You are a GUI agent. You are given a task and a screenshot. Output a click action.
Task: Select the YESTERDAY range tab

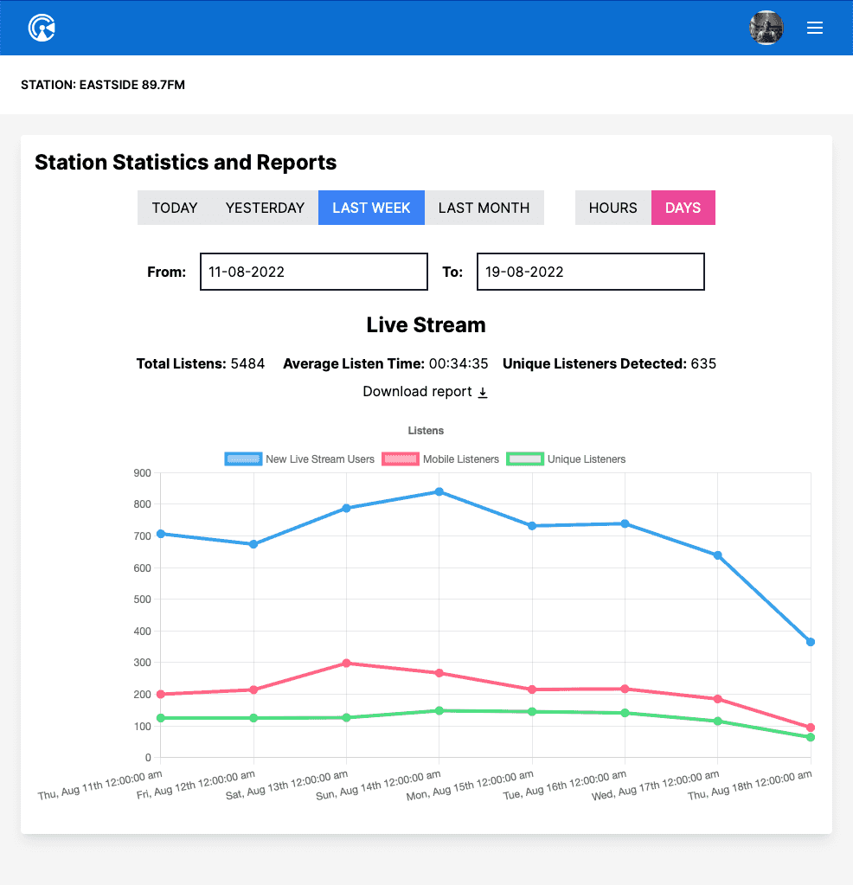click(x=265, y=208)
